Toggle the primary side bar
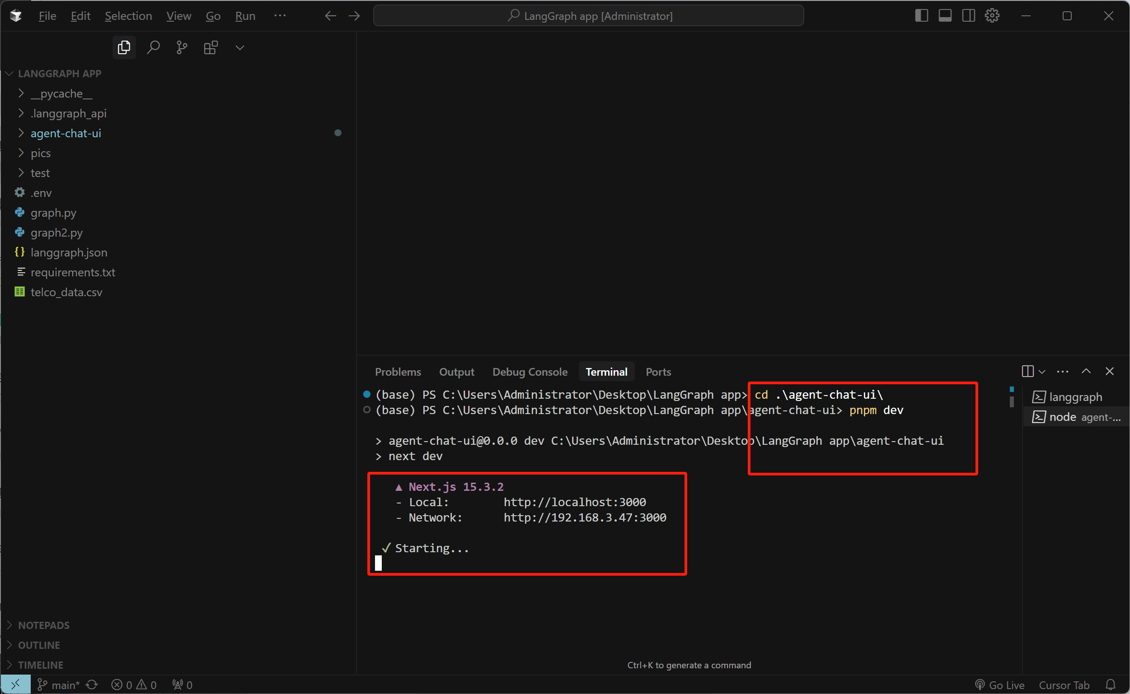Screen dimensions: 1130x694 (921, 16)
